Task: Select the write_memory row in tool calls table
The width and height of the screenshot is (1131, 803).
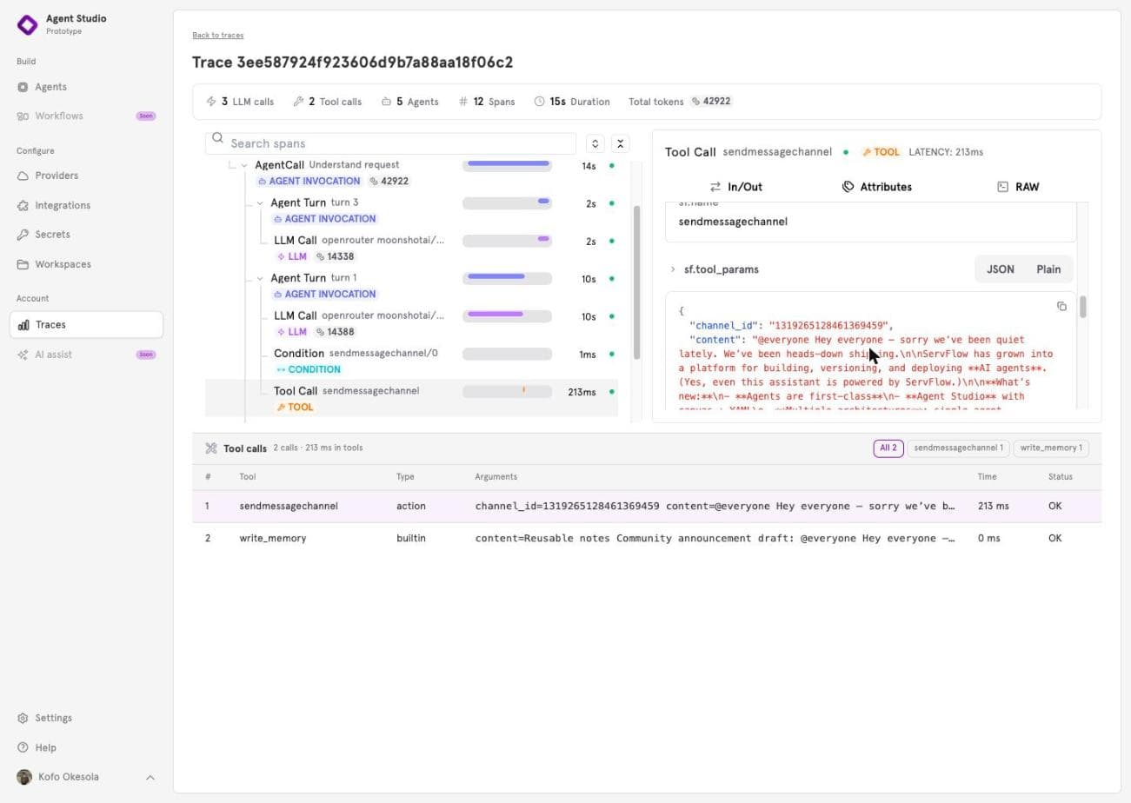Action: click(647, 538)
